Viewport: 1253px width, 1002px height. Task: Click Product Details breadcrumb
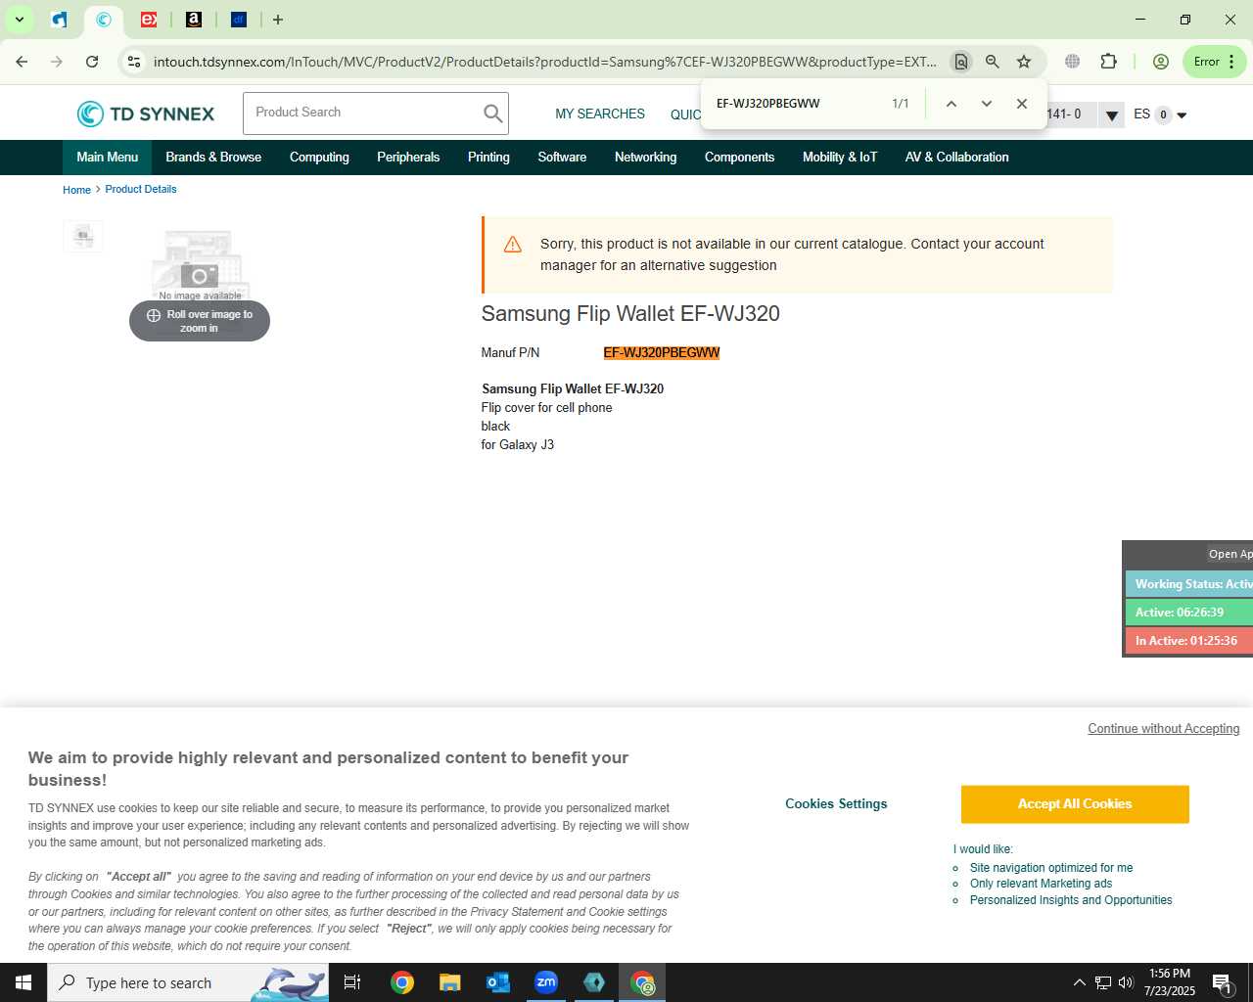(141, 190)
